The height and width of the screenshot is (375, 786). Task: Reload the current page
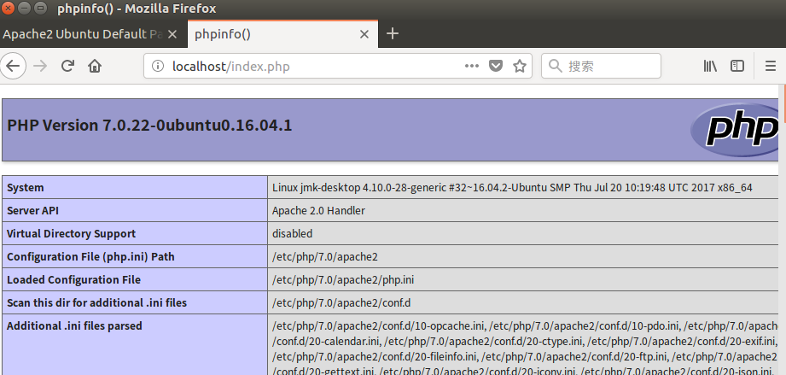point(67,66)
